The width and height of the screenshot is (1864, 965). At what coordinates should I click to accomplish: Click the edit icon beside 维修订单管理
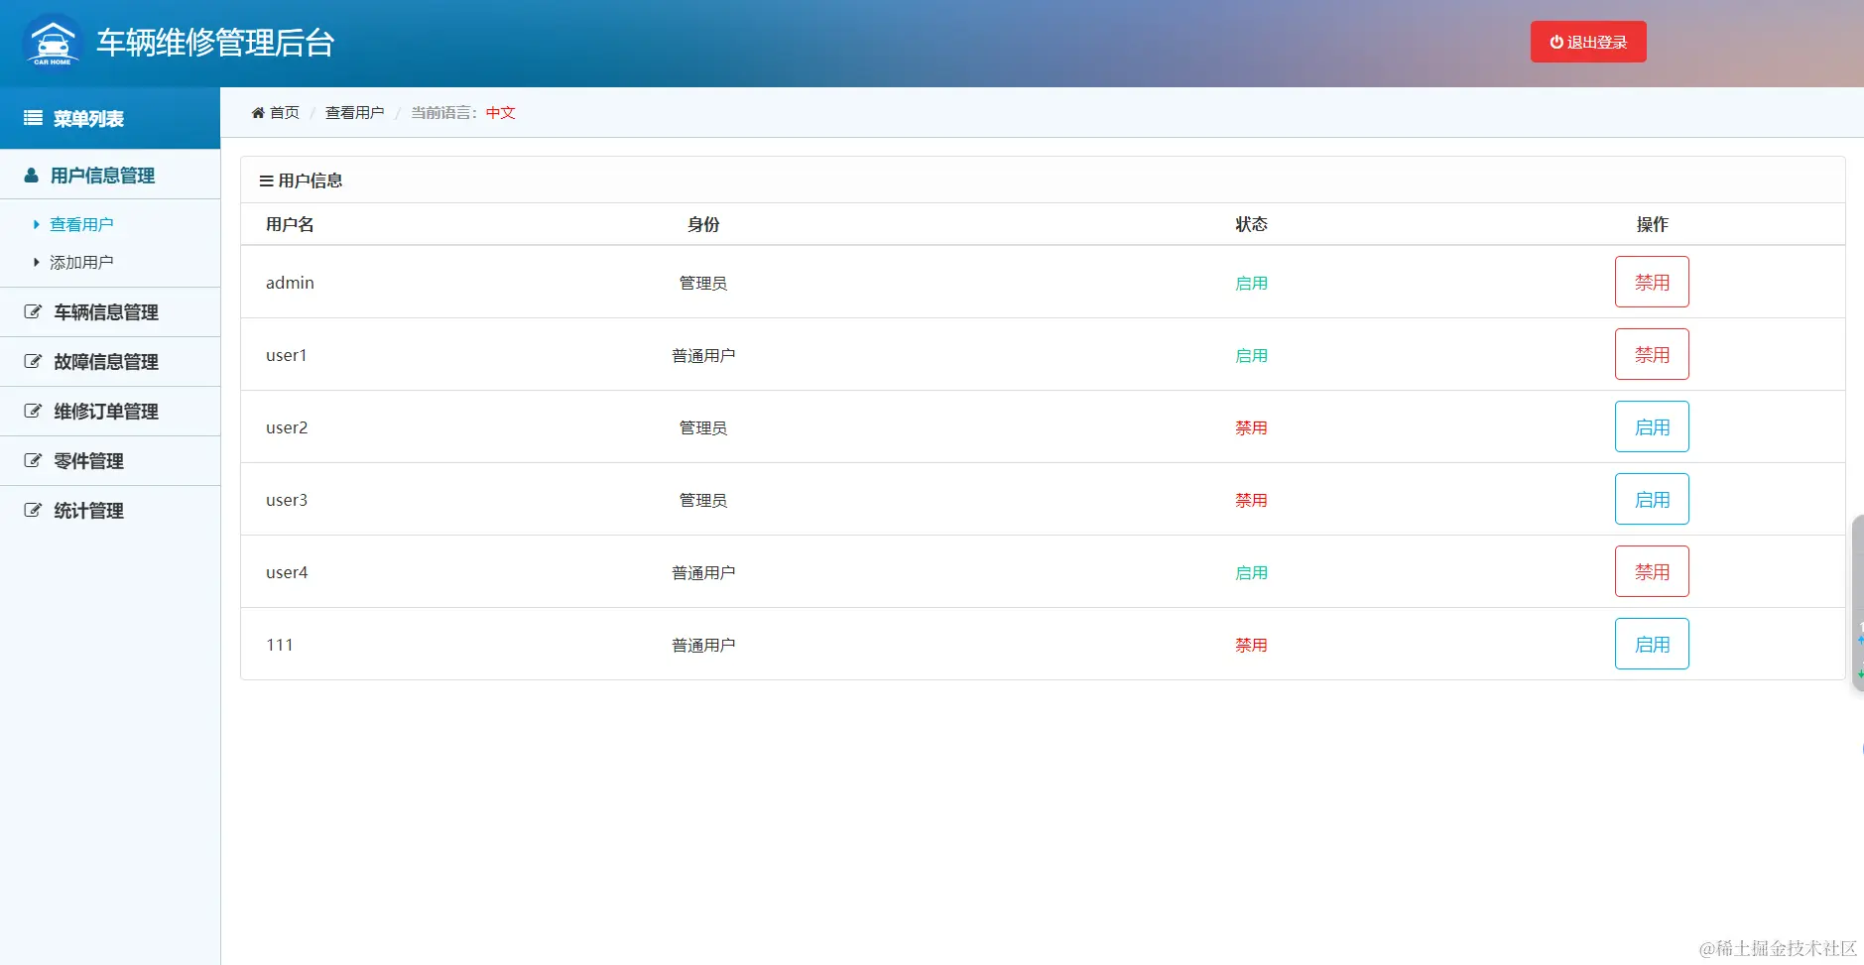(33, 412)
